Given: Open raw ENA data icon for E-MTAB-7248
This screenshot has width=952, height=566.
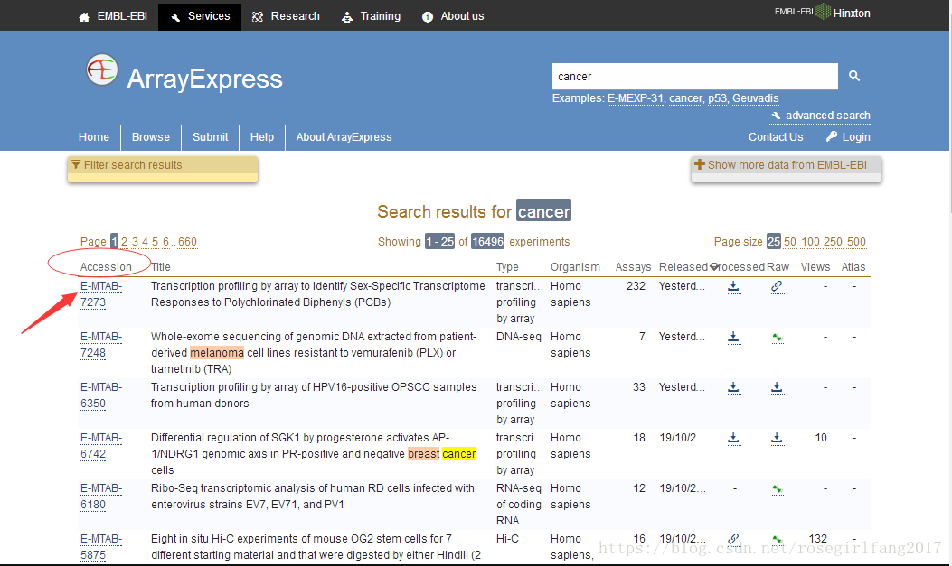Looking at the screenshot, I should (778, 337).
